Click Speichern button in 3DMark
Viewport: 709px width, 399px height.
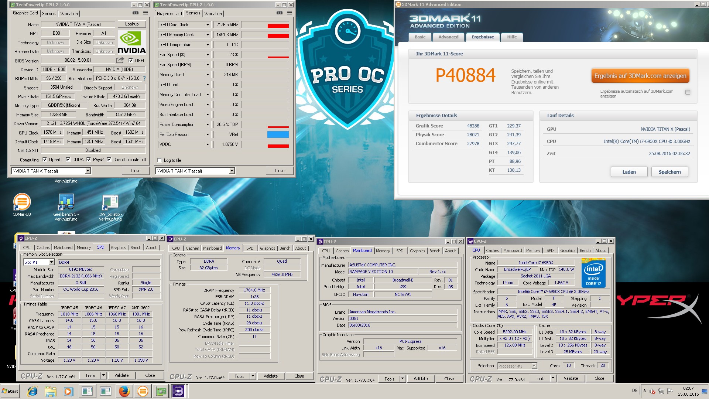669,172
